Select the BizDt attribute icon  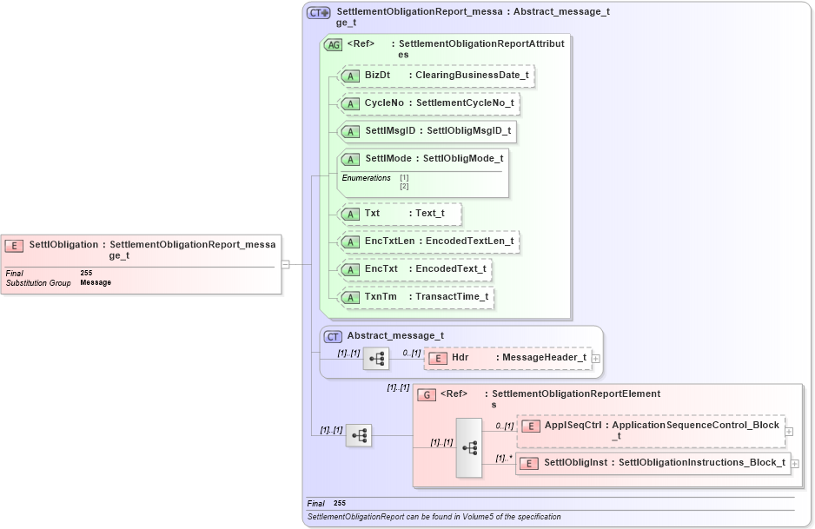point(351,76)
